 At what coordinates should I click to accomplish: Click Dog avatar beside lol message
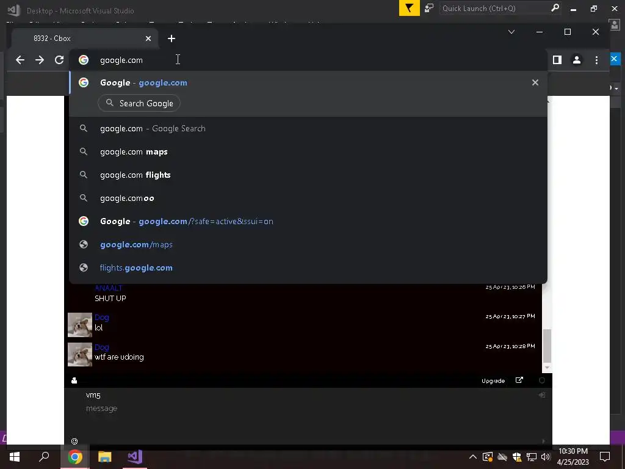80,325
